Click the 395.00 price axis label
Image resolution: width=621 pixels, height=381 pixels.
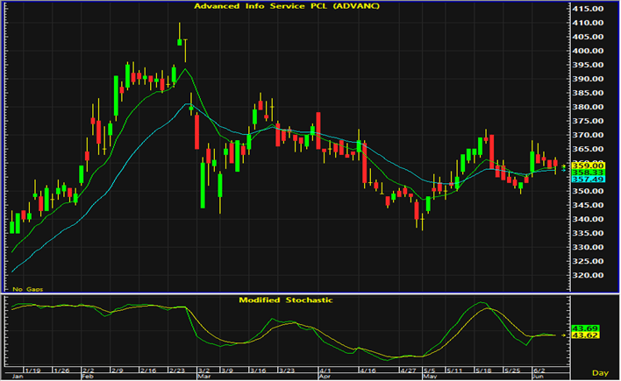click(x=588, y=65)
